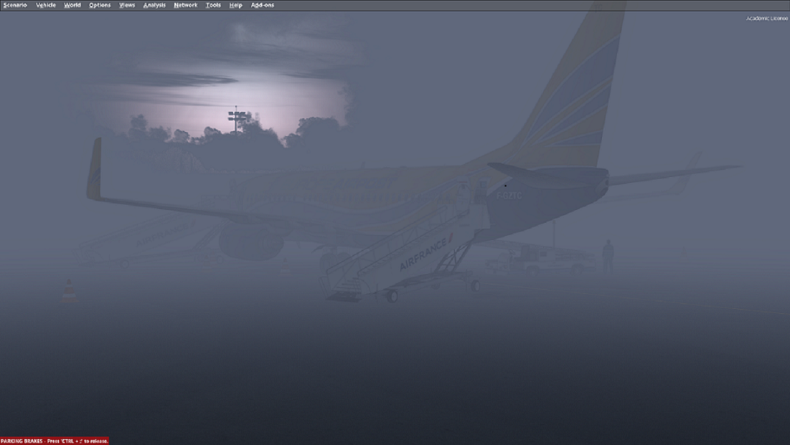
Task: Open the World menu
Action: tap(72, 5)
